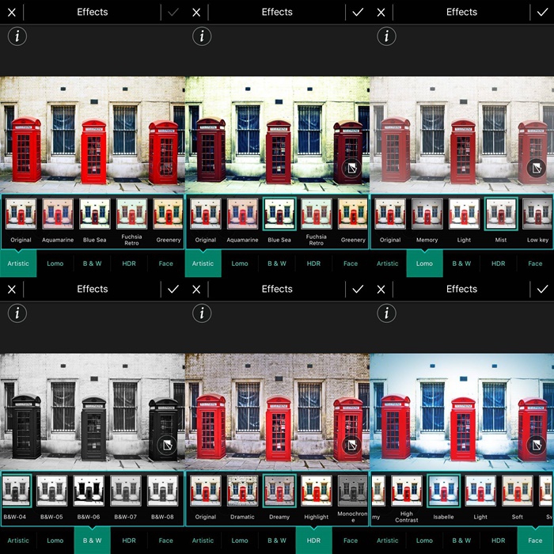
Task: Select Original thumbnail on the HDR screen
Action: [x=206, y=491]
